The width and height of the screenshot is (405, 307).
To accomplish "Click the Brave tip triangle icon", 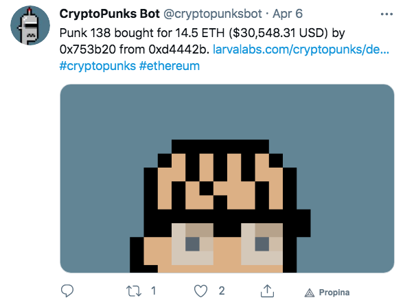I will point(310,293).
